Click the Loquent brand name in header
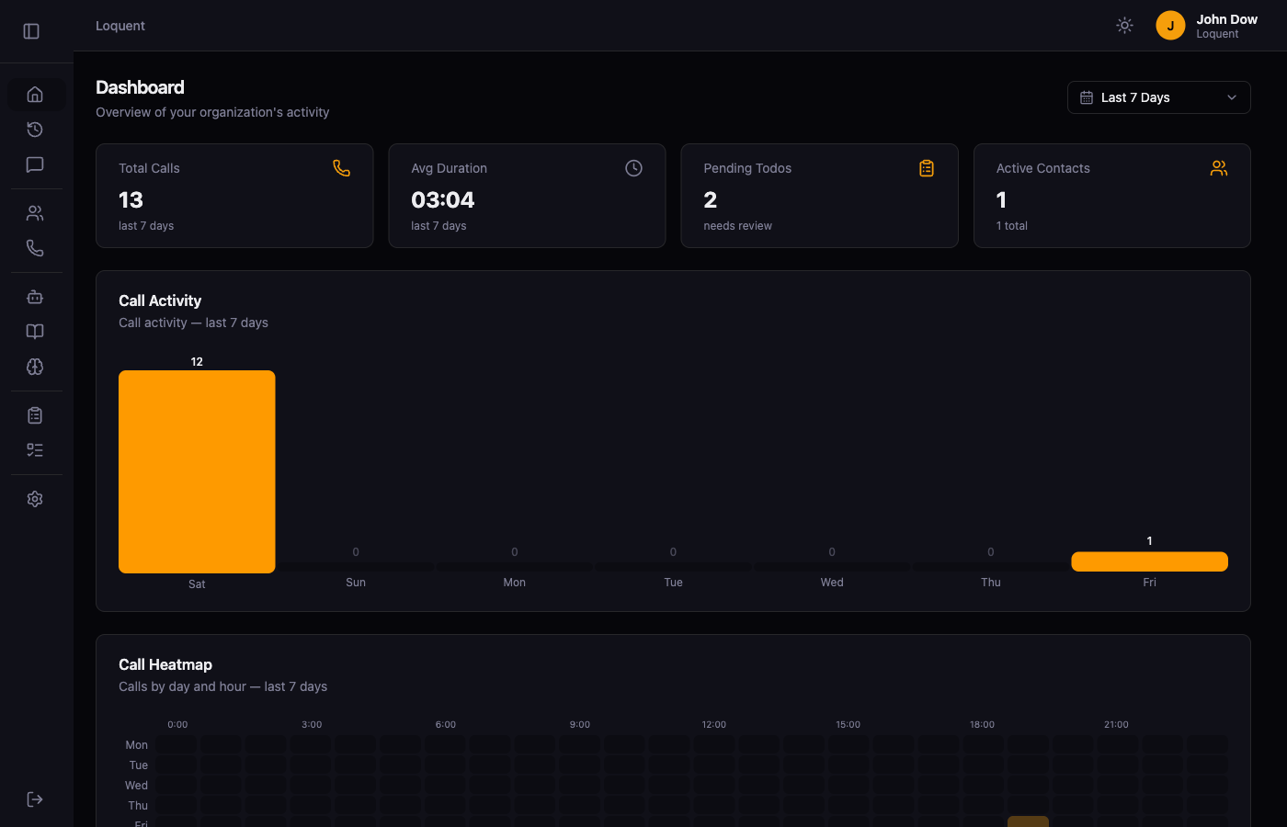 click(x=120, y=25)
